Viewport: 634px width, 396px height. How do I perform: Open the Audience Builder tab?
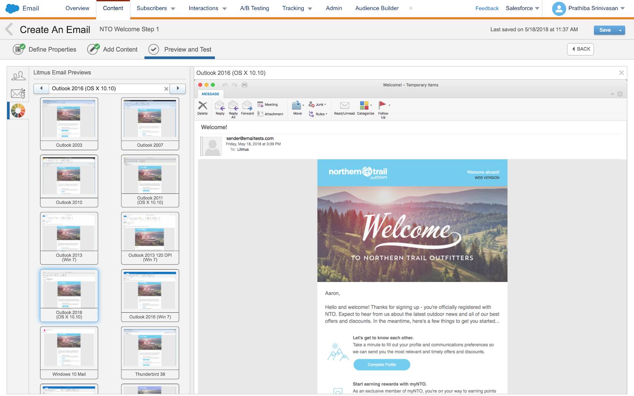377,8
